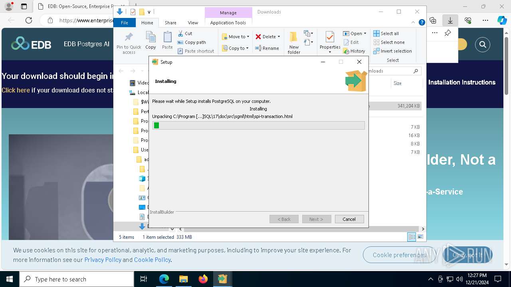Open the Cookie Policy link
Image resolution: width=511 pixels, height=287 pixels.
point(153,259)
